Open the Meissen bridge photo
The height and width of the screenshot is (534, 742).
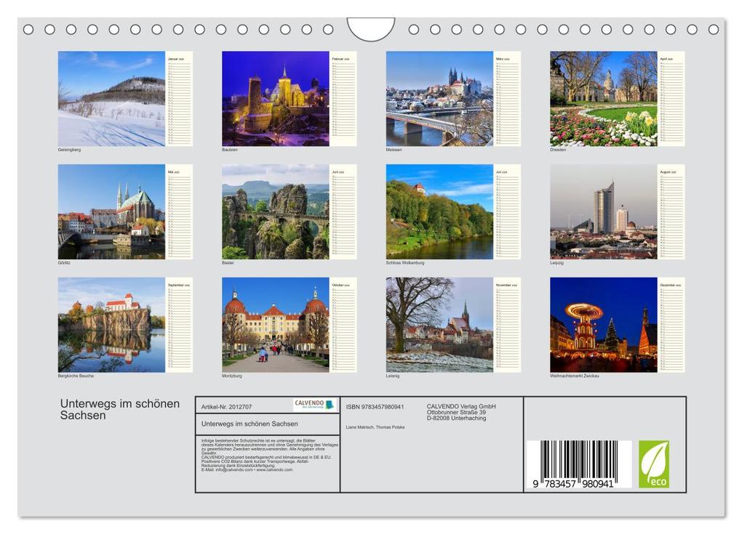pyautogui.click(x=439, y=99)
